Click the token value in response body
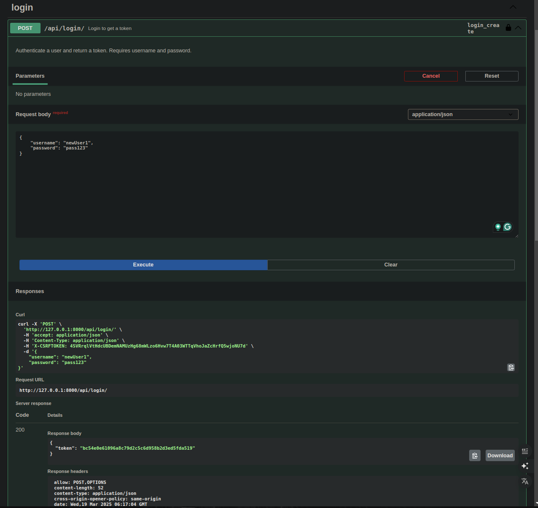Image resolution: width=538 pixels, height=508 pixels. tap(137, 448)
